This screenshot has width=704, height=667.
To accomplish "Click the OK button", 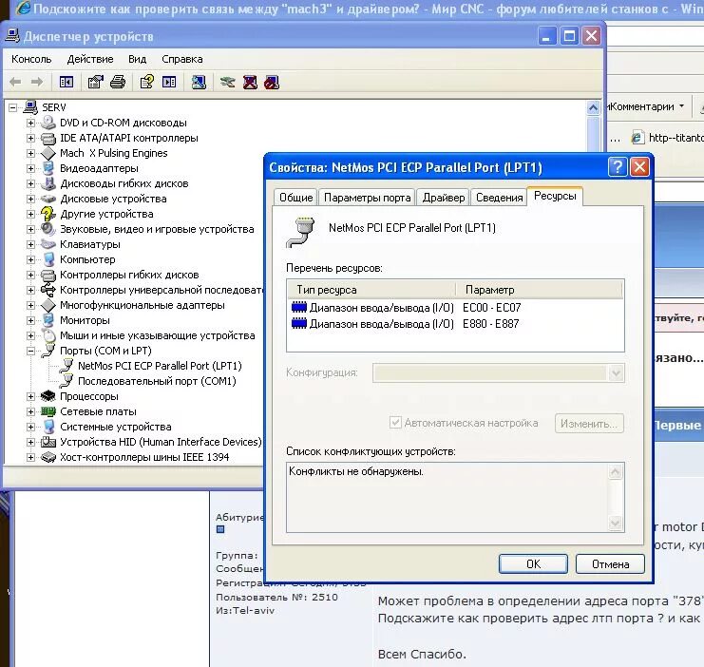I will tap(533, 564).
